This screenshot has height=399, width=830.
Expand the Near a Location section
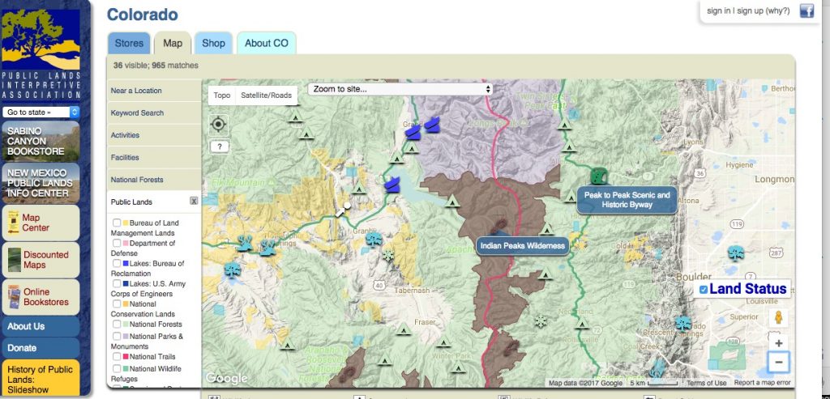[x=153, y=91]
